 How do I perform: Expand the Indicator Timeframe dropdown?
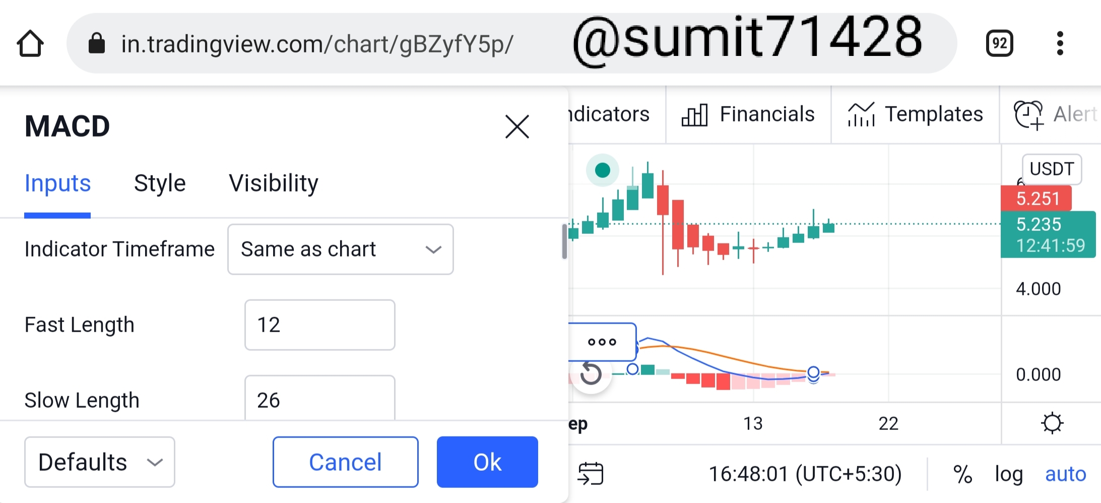(341, 249)
